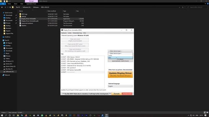
Task: Click the Explorer search box
Action: pyautogui.click(x=197, y=7)
